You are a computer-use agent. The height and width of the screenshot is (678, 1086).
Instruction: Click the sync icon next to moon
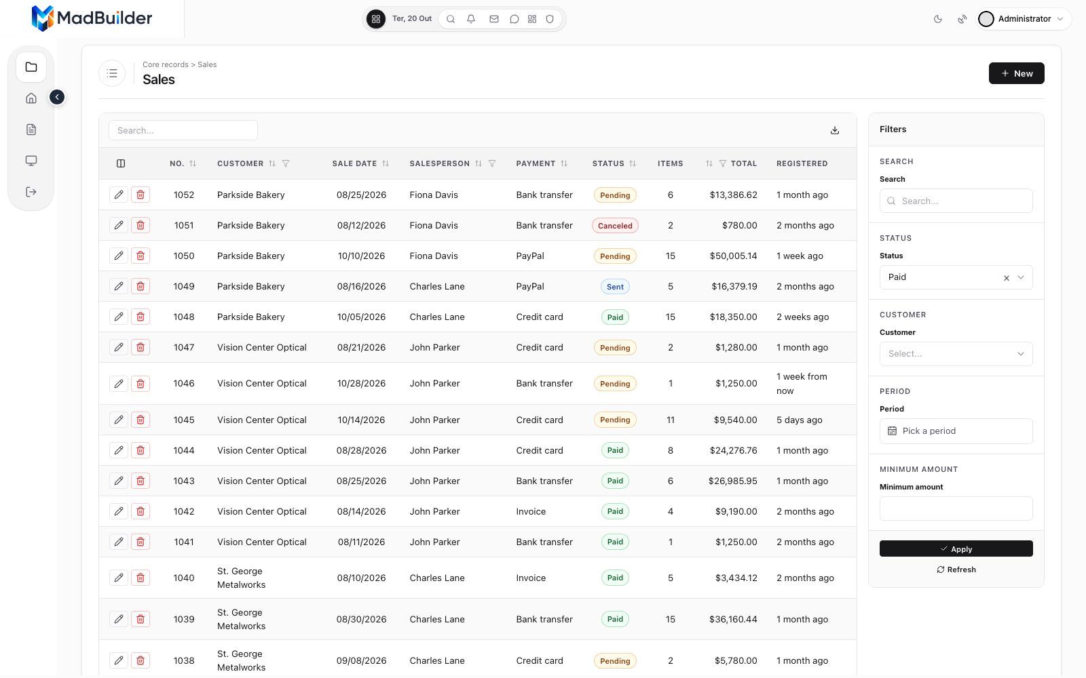point(962,19)
